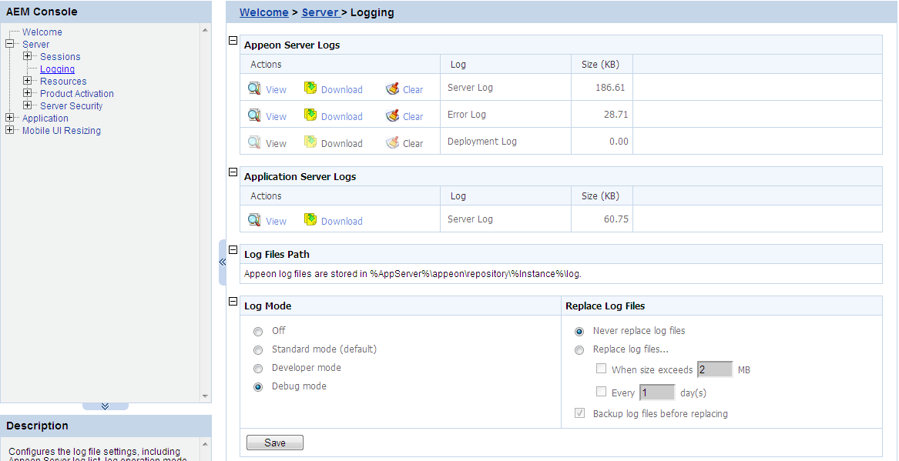This screenshot has width=899, height=461.
Task: Click the 28.71 size value
Action: click(616, 115)
